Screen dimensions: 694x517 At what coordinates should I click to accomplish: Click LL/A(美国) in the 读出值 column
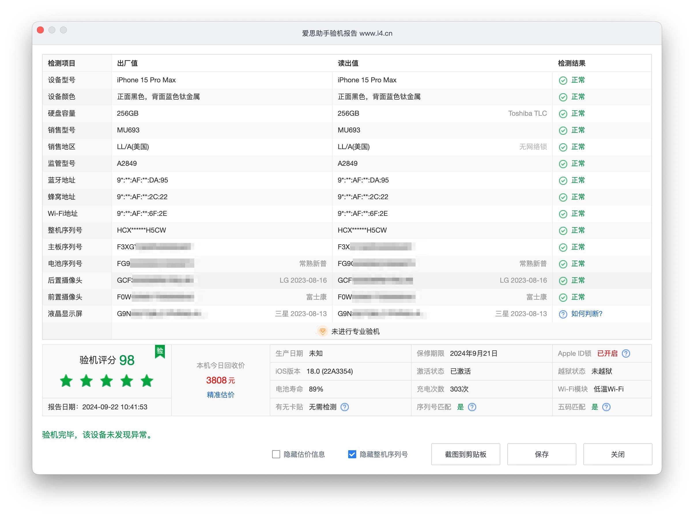tap(353, 147)
